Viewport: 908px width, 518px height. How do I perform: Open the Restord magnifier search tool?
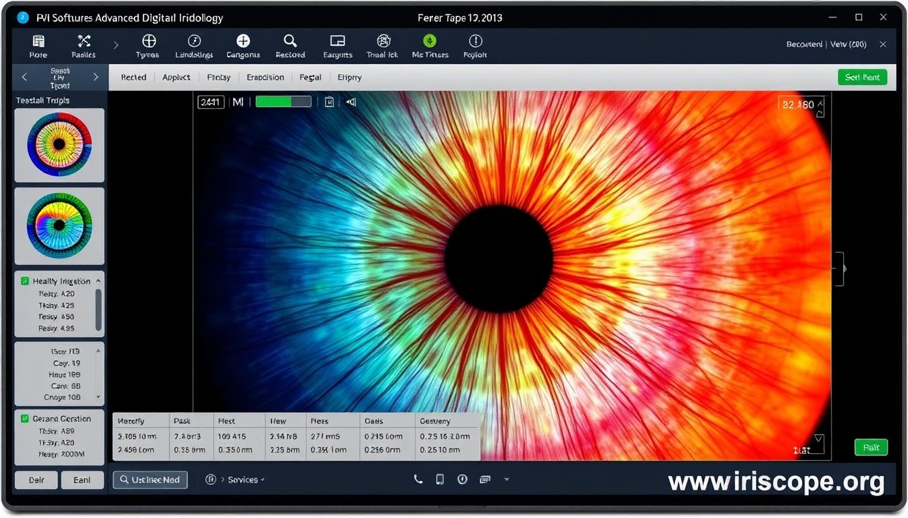(x=291, y=42)
